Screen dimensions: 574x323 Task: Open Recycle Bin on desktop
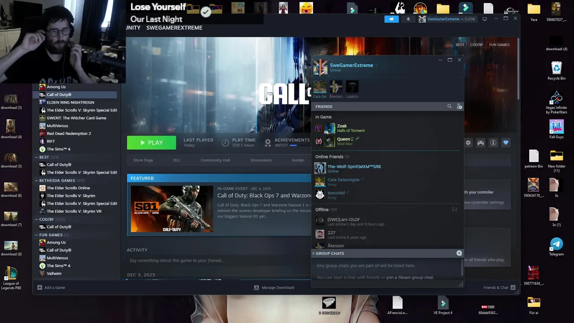pyautogui.click(x=557, y=70)
